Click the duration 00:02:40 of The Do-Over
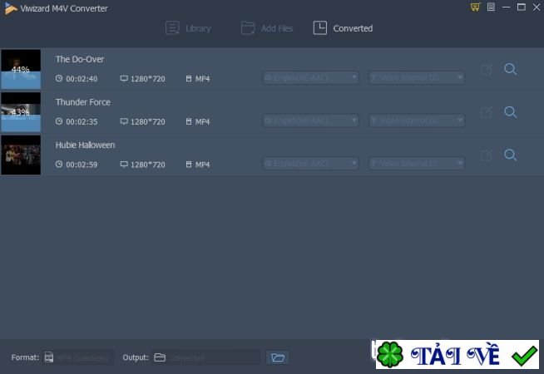 [82, 79]
